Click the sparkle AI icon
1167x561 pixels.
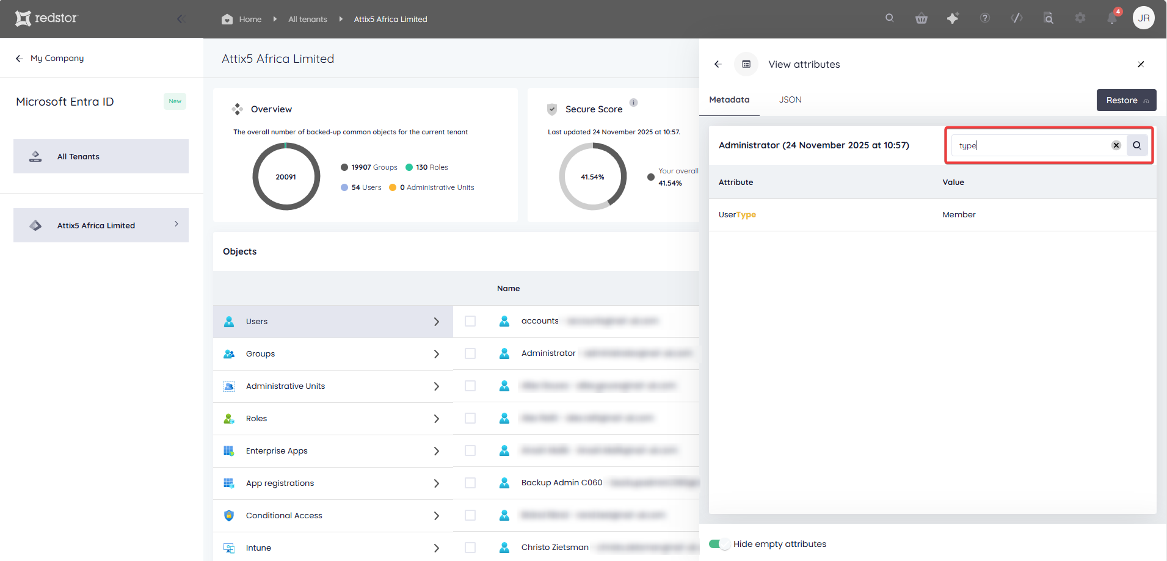(953, 18)
